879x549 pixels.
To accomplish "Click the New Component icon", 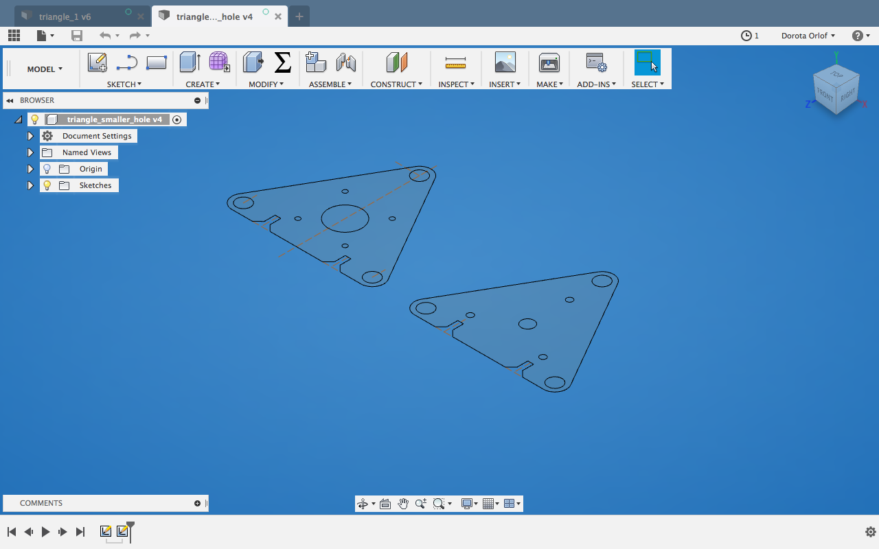I will point(316,62).
